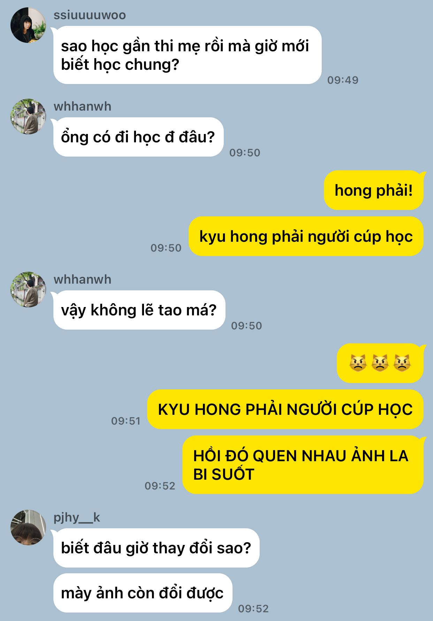Tap the yellow 'hong phải!' message bubble
433x621 pixels.
[x=374, y=190]
